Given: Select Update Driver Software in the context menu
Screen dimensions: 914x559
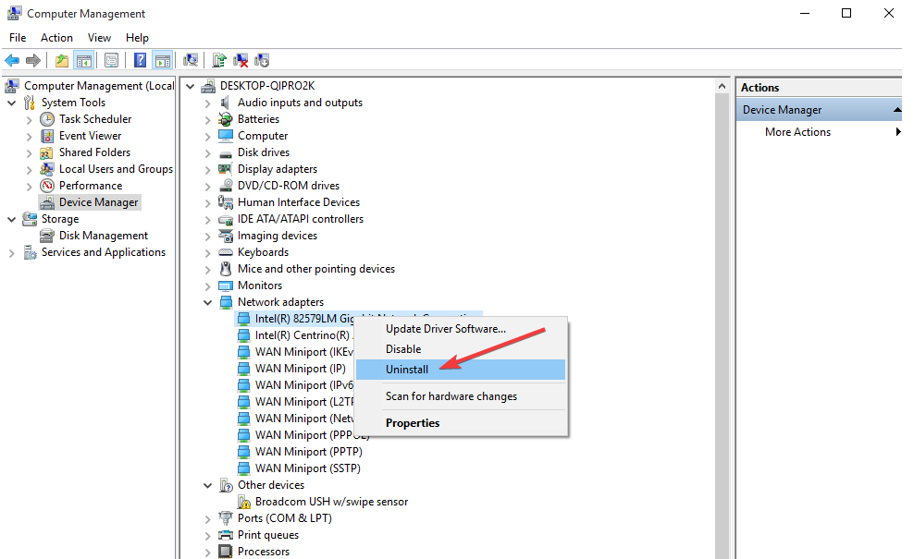Looking at the screenshot, I should tap(445, 329).
